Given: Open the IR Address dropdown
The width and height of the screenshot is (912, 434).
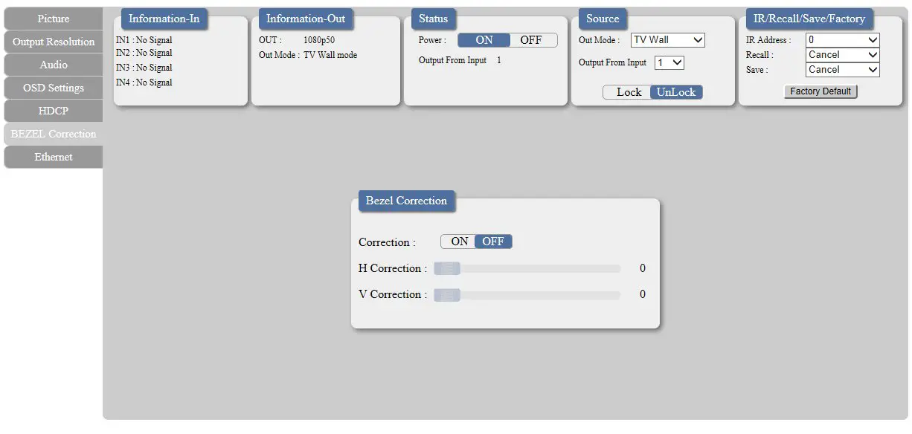Looking at the screenshot, I should point(842,40).
